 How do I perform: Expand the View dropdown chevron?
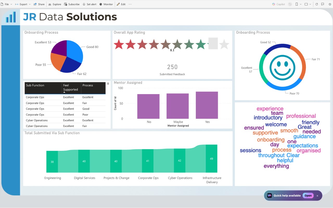311,4
